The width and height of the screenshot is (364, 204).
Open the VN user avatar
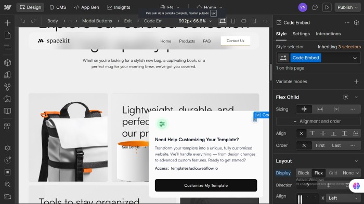click(x=303, y=7)
